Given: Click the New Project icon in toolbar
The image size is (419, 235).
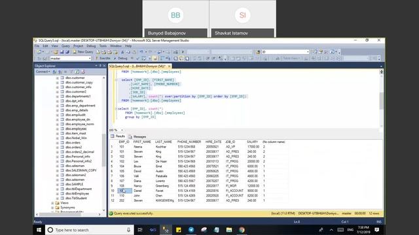Looking at the screenshot, I should click(x=39, y=52).
